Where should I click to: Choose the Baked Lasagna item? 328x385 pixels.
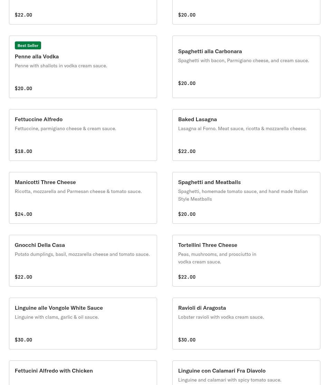coord(197,119)
